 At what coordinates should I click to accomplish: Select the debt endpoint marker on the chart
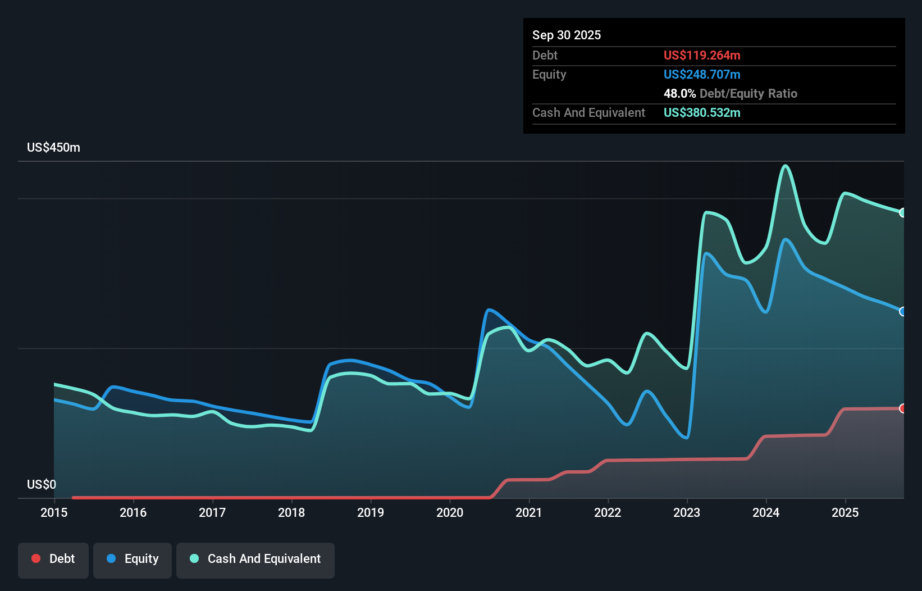(903, 408)
